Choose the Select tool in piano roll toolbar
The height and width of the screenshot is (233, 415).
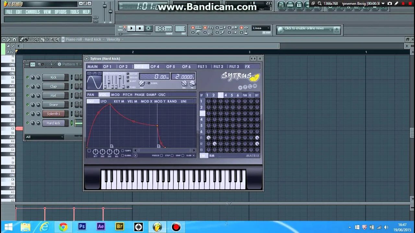(47, 39)
